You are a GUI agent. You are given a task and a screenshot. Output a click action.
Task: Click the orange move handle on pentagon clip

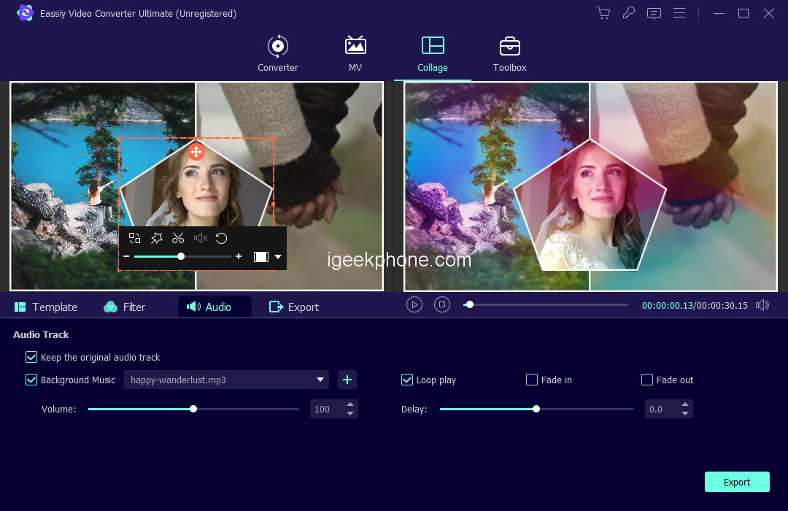click(196, 152)
